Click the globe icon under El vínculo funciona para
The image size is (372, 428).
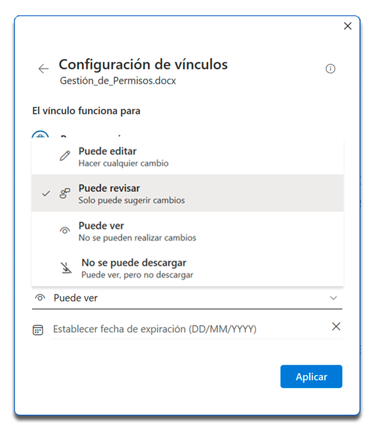[x=41, y=136]
